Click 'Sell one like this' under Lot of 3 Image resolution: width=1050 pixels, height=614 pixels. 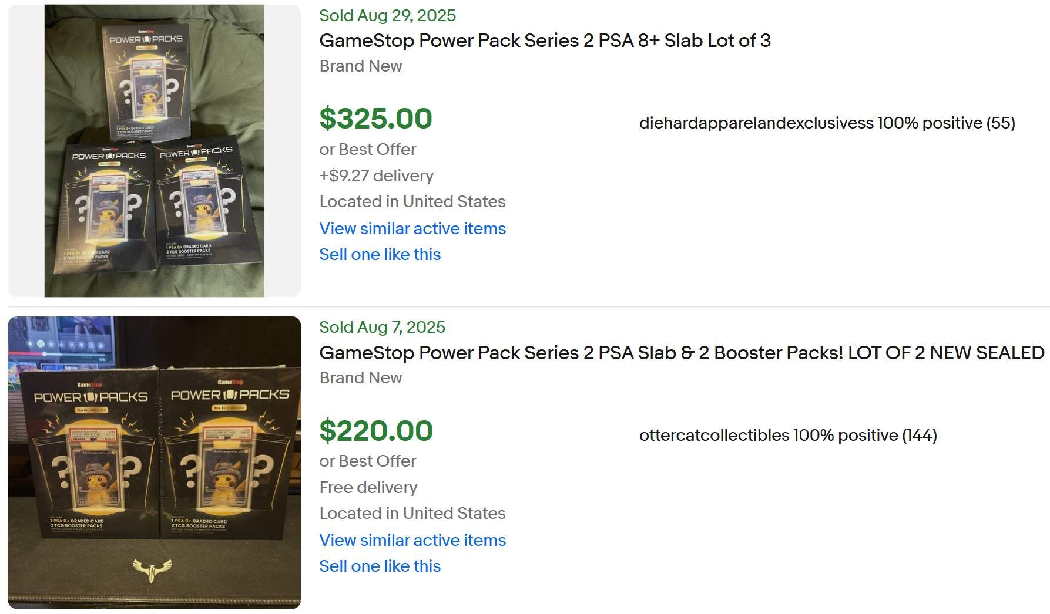coord(380,254)
